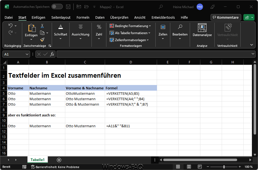The image size is (258, 170).
Task: Click the scissors Cut icon
Action: 42,26
